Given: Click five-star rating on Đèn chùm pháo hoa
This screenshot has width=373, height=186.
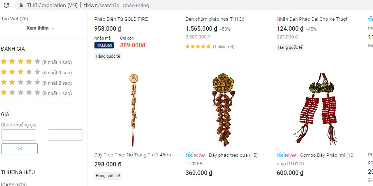Looking at the screenshot, I should coord(198,47).
